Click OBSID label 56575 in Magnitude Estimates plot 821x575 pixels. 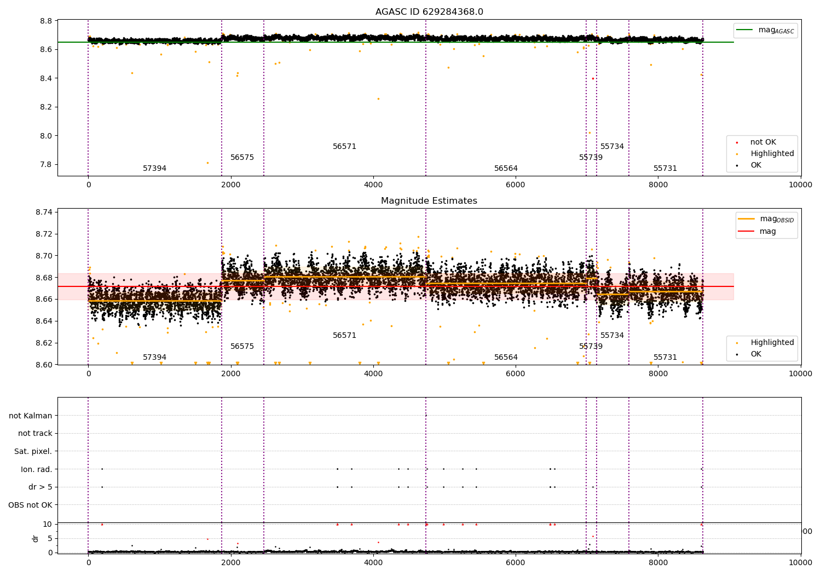pyautogui.click(x=242, y=347)
